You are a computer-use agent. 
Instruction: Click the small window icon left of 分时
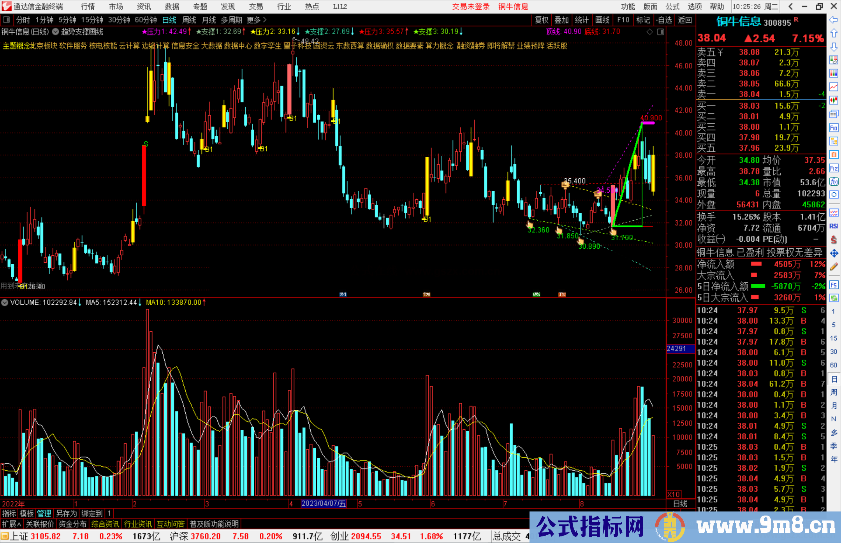[x=7, y=20]
